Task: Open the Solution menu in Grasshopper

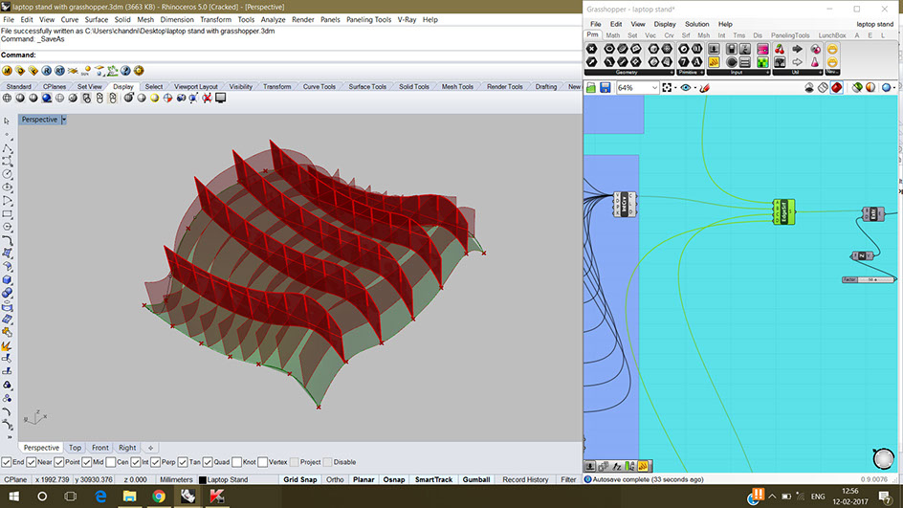Action: 696,24
